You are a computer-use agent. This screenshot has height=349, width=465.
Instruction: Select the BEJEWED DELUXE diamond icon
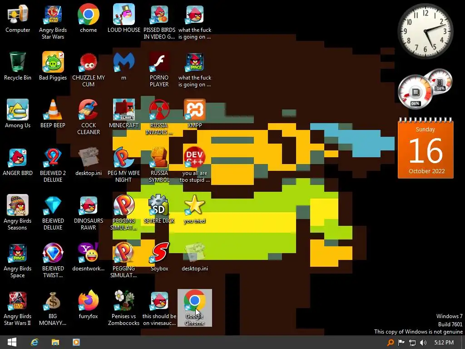(x=53, y=213)
